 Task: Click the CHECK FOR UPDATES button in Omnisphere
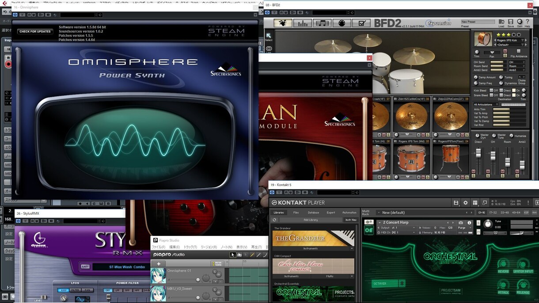[35, 31]
